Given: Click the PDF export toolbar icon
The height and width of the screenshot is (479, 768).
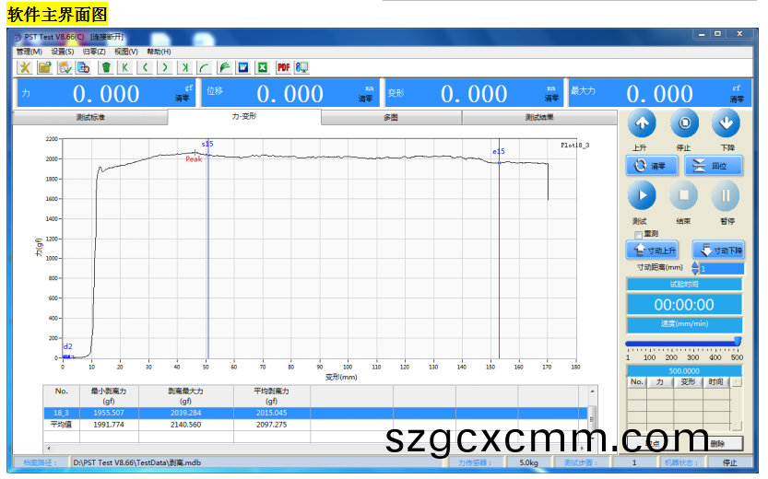Looking at the screenshot, I should click(283, 67).
